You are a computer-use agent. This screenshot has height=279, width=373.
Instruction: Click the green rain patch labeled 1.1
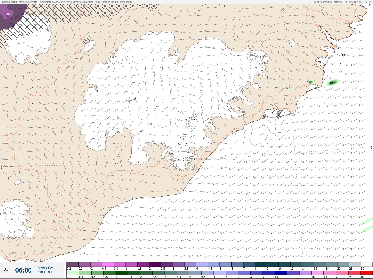coord(332,83)
